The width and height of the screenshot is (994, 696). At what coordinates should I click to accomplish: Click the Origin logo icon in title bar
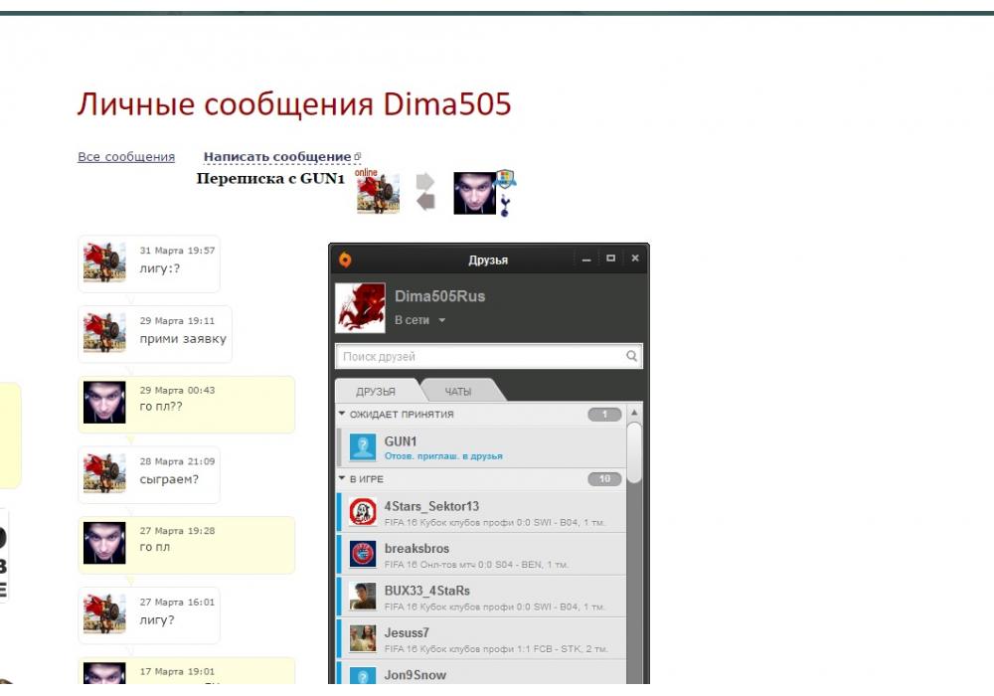coord(345,260)
